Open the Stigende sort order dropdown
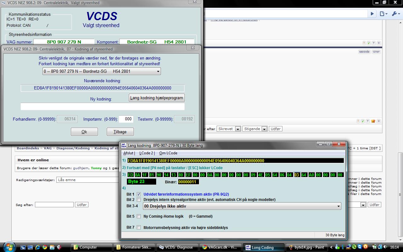 click(264, 129)
